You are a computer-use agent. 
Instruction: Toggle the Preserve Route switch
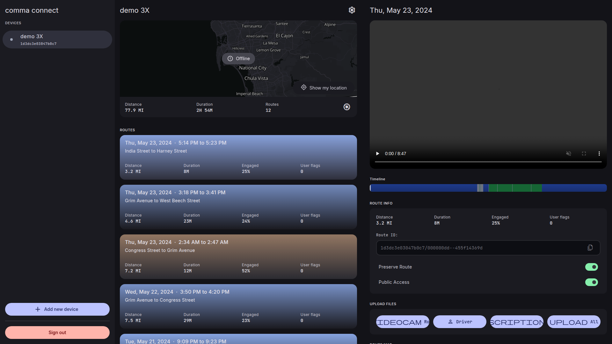click(591, 267)
